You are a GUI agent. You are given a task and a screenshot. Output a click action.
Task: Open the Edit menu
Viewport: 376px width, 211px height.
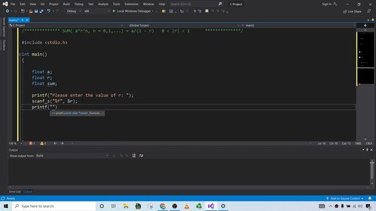(x=22, y=4)
